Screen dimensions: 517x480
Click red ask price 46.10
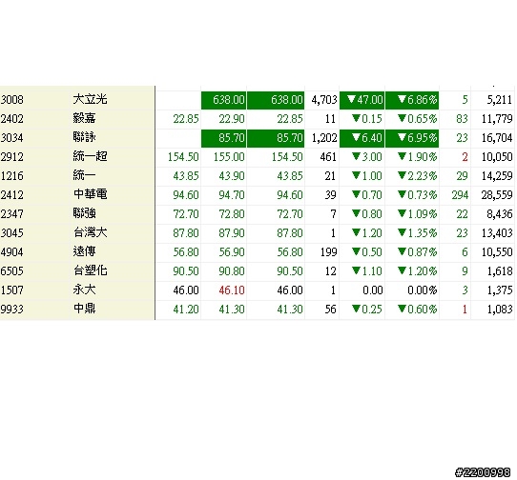[232, 290]
